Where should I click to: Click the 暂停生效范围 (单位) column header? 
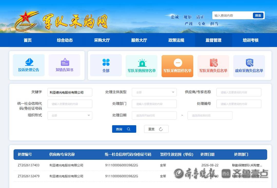177,154
